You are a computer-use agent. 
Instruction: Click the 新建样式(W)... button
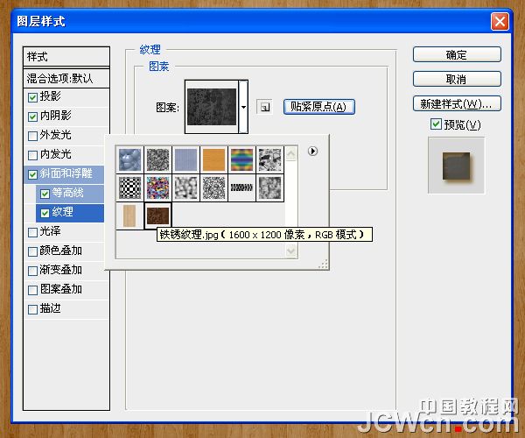click(x=457, y=103)
